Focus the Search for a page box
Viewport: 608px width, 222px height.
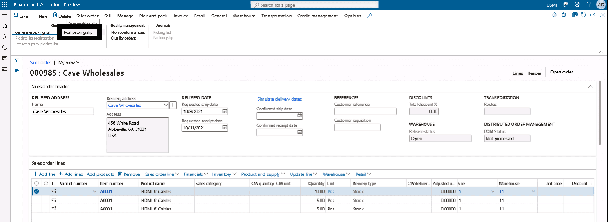coord(315,5)
